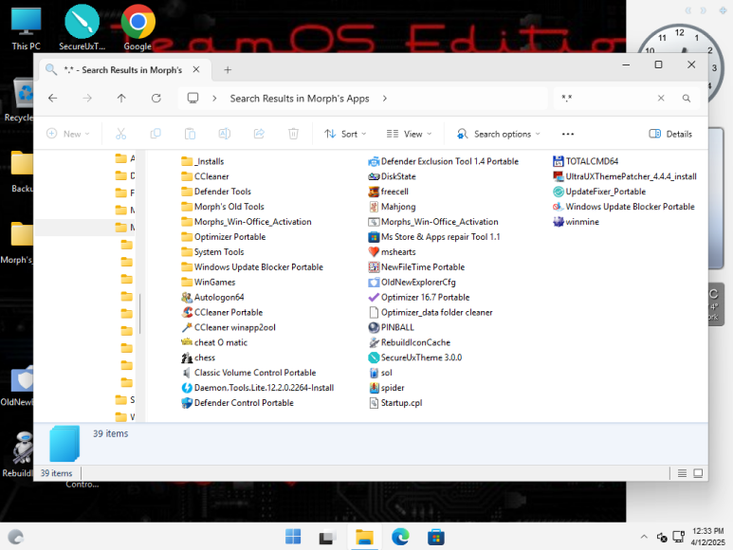Select Optimizer_data folder cleaner file
Image resolution: width=733 pixels, height=550 pixels.
[431, 312]
